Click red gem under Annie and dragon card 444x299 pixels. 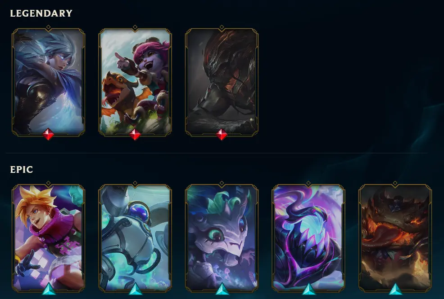pos(135,134)
